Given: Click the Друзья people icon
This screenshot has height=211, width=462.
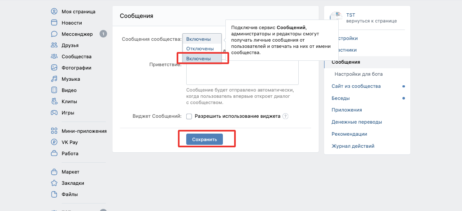Looking at the screenshot, I should click(54, 45).
